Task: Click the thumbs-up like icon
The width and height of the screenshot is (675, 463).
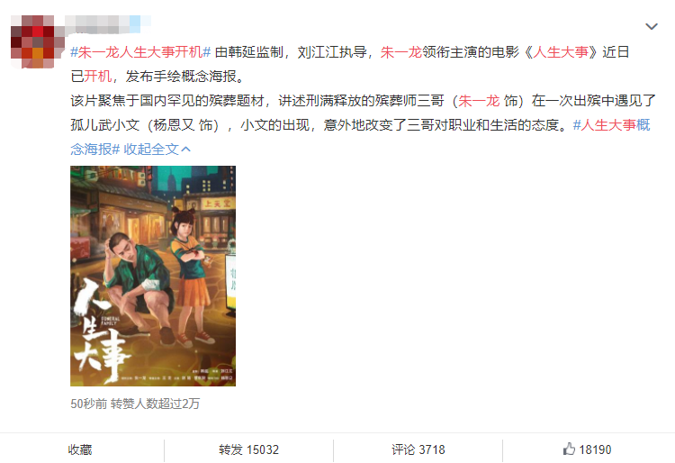Action: [x=569, y=449]
